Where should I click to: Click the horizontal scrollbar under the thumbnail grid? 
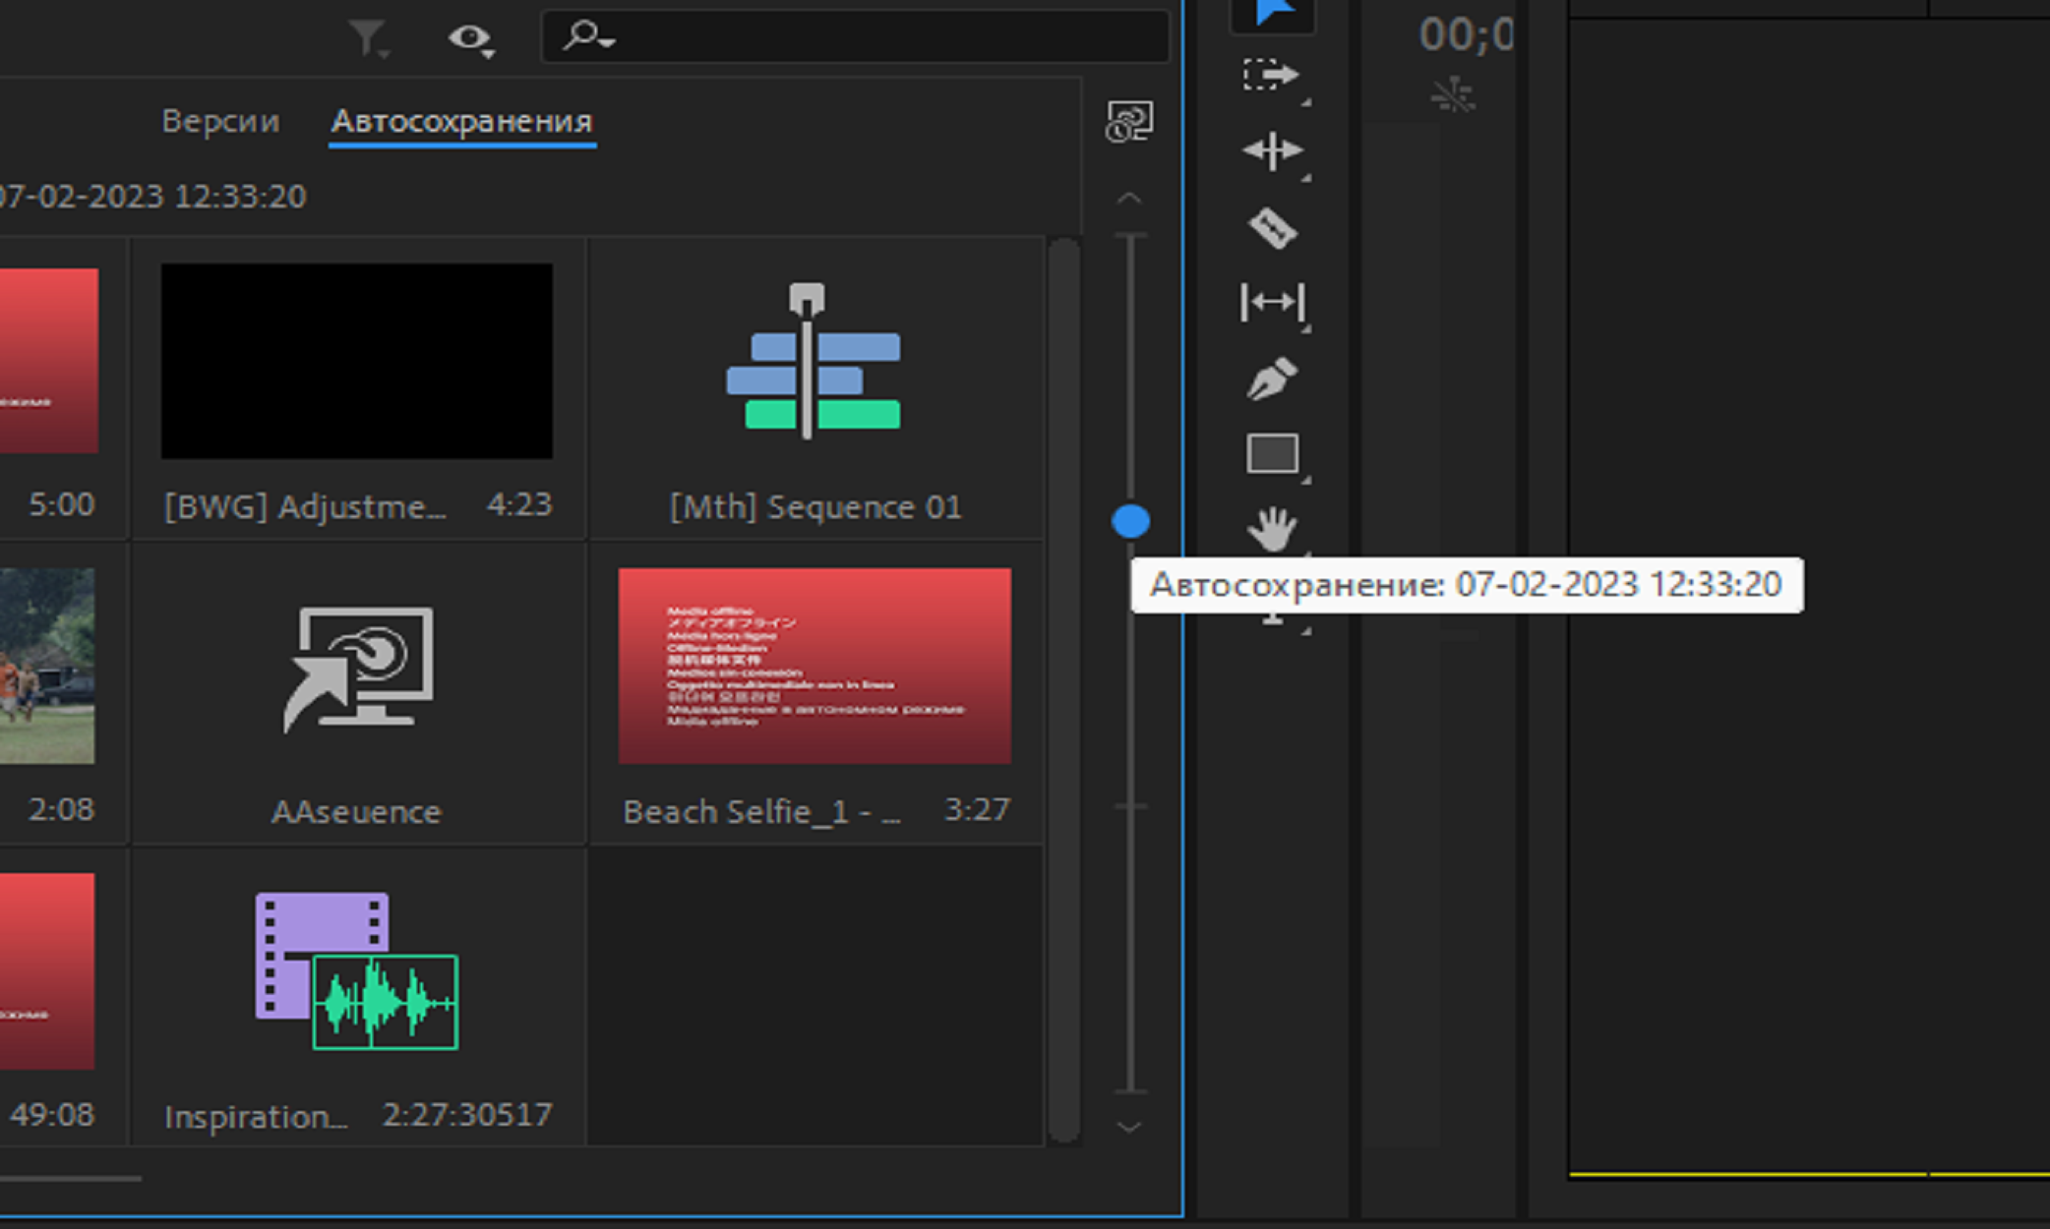point(71,1177)
